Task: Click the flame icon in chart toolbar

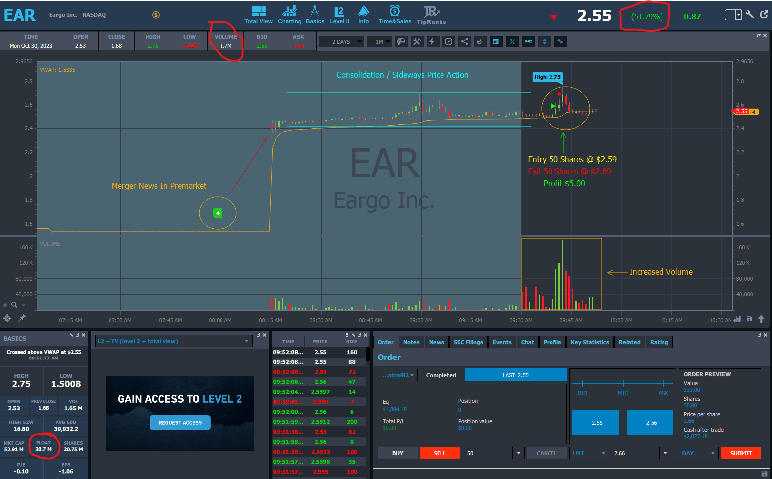Action: pos(479,42)
